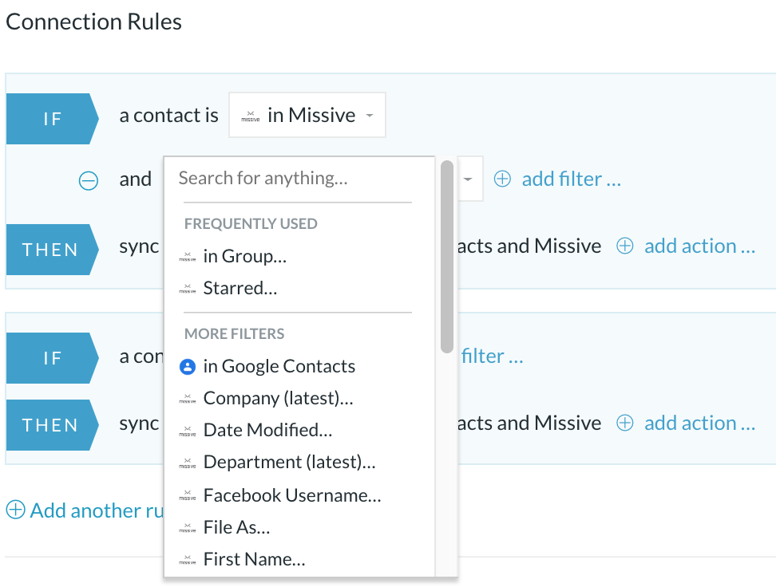The image size is (776, 587).
Task: Click Google Contacts blue person icon
Action: [188, 367]
